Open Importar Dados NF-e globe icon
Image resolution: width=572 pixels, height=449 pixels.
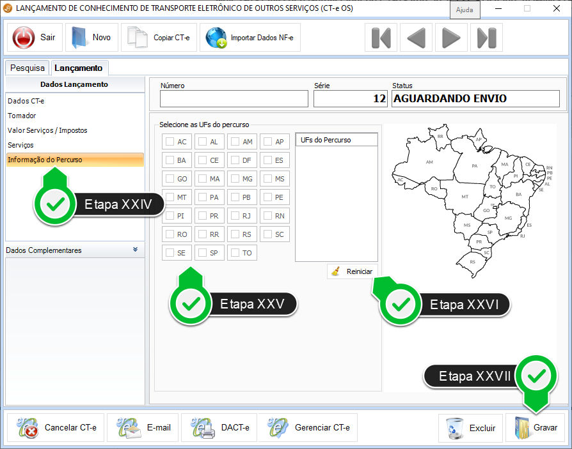pyautogui.click(x=216, y=38)
